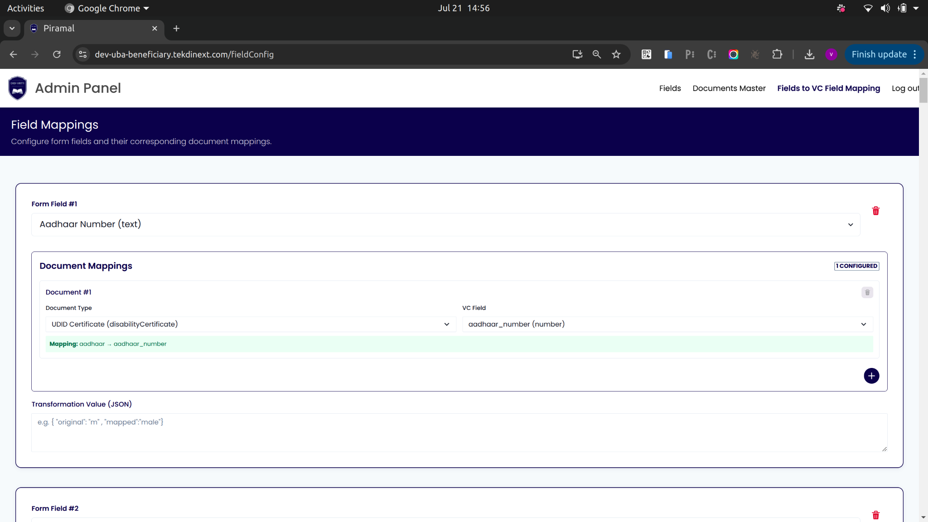The width and height of the screenshot is (928, 522).
Task: Go to the Fields menu item
Action: 670,88
